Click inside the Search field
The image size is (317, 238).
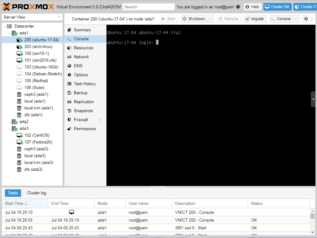coord(149,7)
